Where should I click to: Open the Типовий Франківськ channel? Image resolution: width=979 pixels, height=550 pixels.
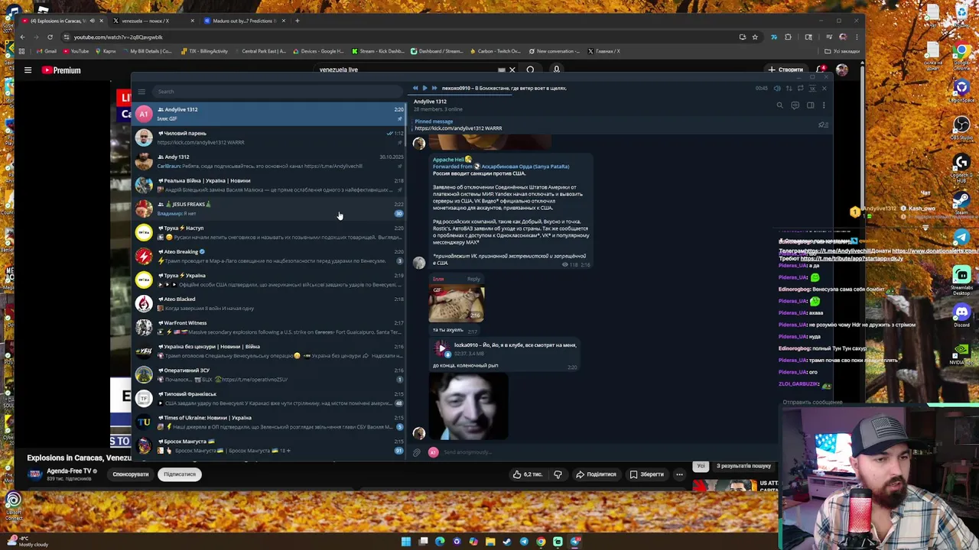click(268, 398)
